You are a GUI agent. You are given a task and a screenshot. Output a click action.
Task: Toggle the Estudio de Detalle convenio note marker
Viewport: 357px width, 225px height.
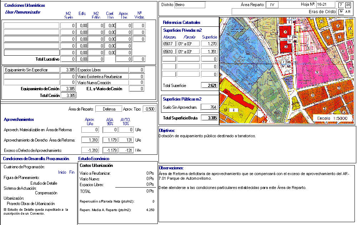tap(5, 210)
